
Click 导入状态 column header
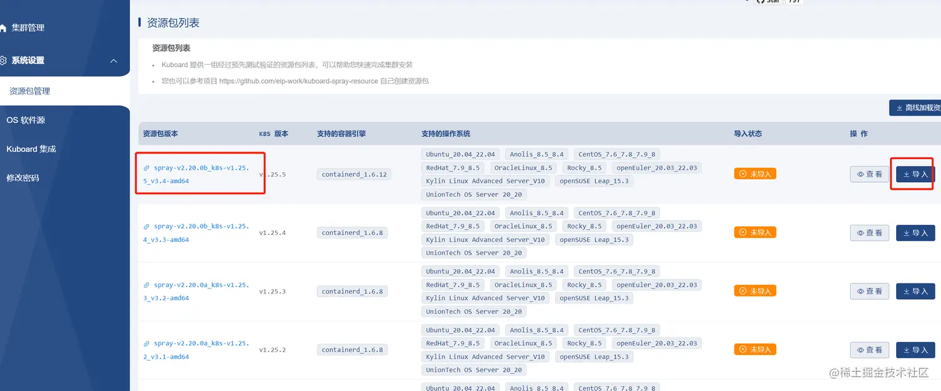click(x=748, y=134)
